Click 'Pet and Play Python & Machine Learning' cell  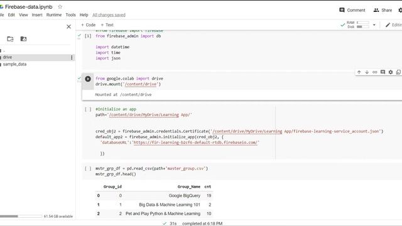(163, 213)
